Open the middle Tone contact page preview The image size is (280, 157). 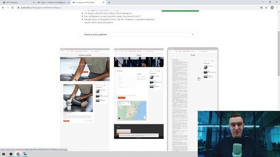(139, 93)
